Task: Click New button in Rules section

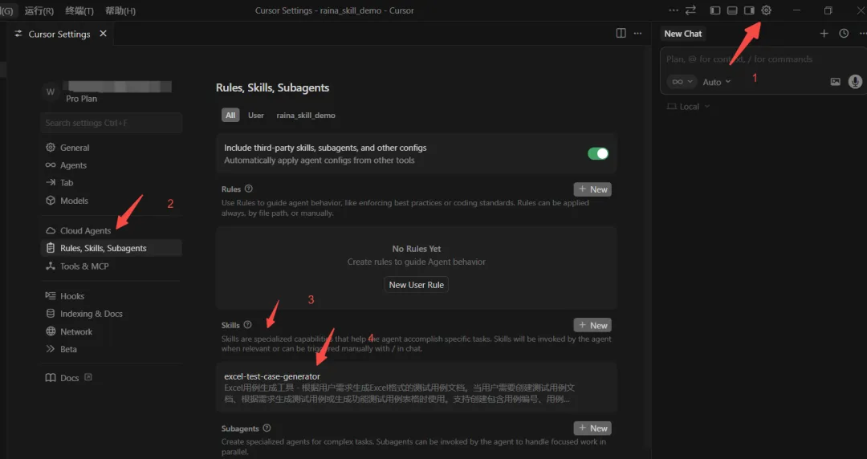Action: (x=592, y=189)
